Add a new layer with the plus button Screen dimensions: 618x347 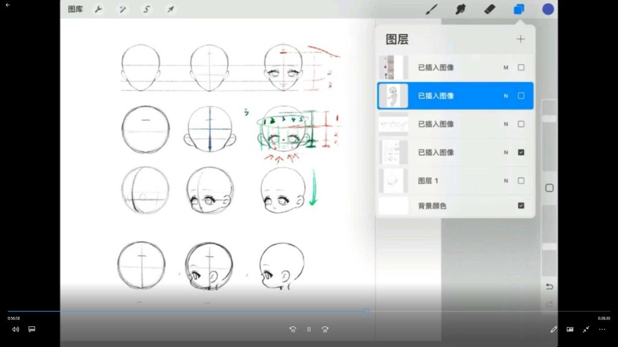point(520,39)
